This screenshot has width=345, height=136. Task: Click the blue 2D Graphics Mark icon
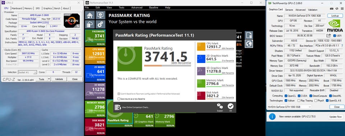[x=201, y=59]
